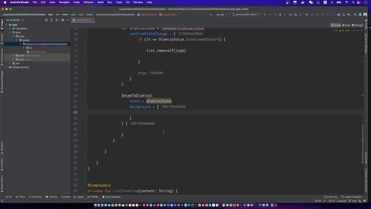Click the WeChat icon in menu bar
The height and width of the screenshot is (209, 371).
click(x=311, y=2)
